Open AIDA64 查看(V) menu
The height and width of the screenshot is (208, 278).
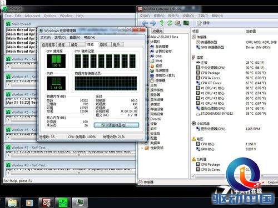pyautogui.click(x=159, y=16)
